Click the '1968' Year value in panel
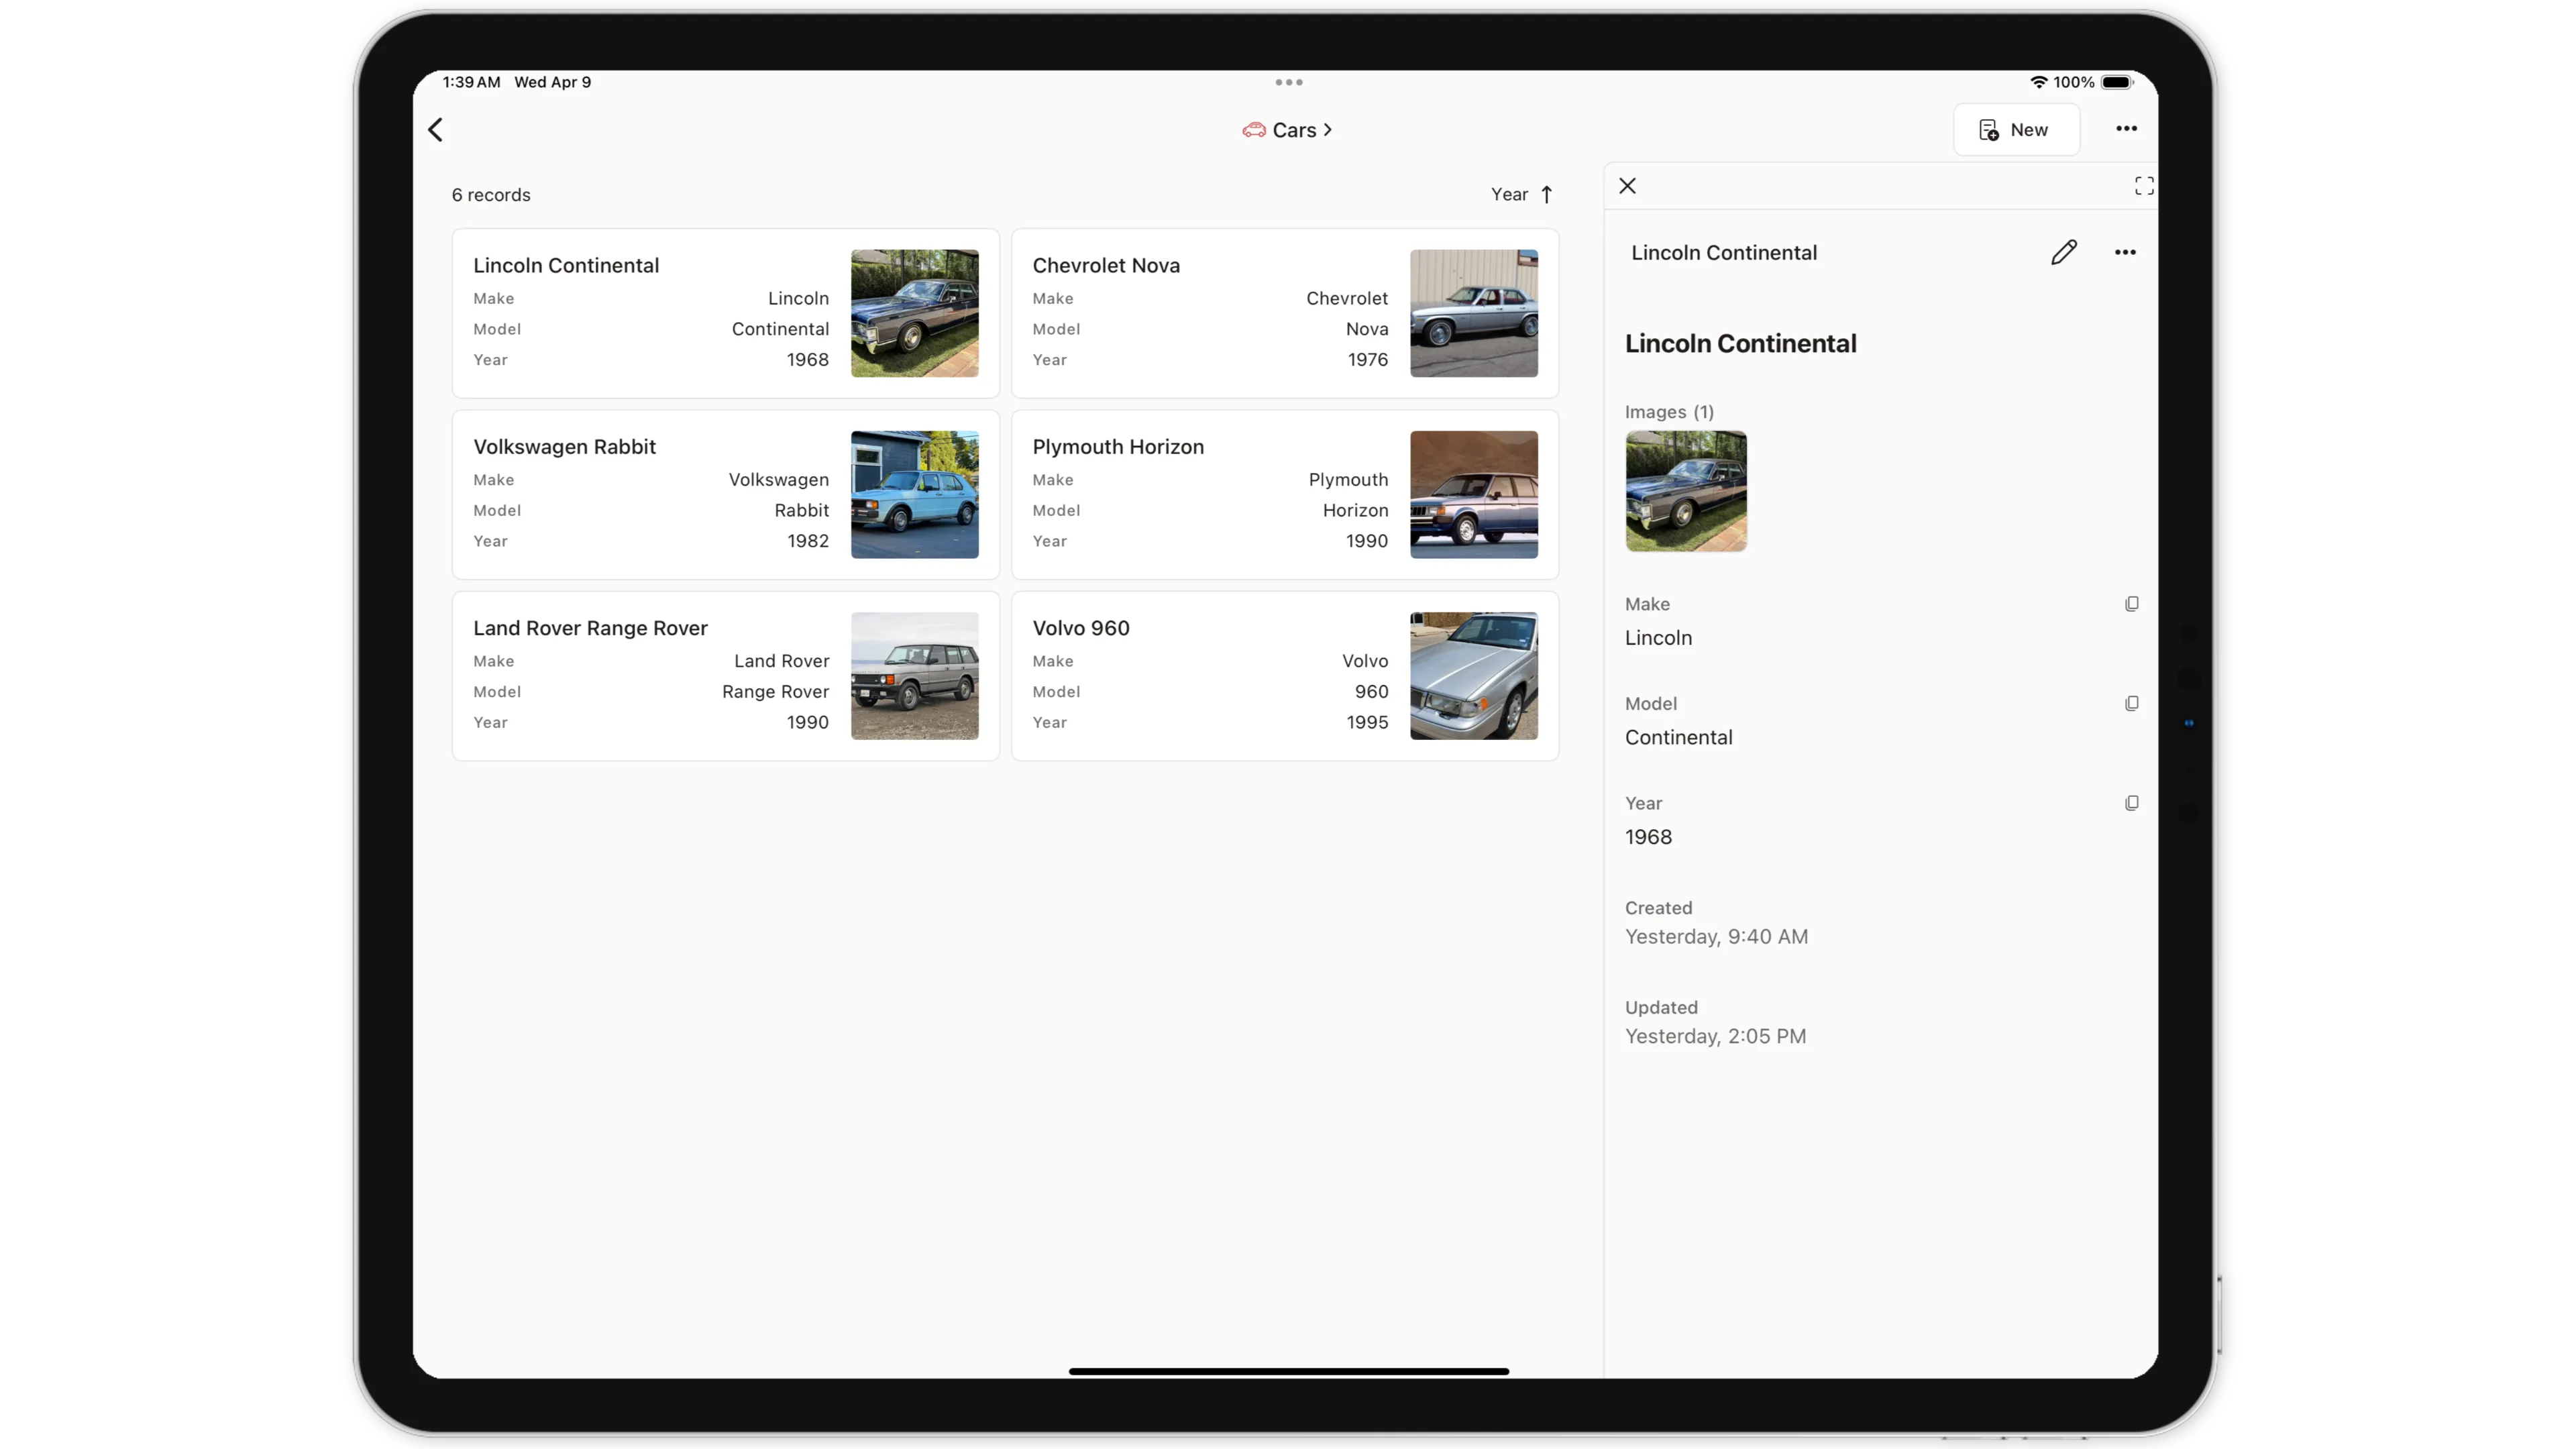Image resolution: width=2576 pixels, height=1449 pixels. (x=1648, y=837)
